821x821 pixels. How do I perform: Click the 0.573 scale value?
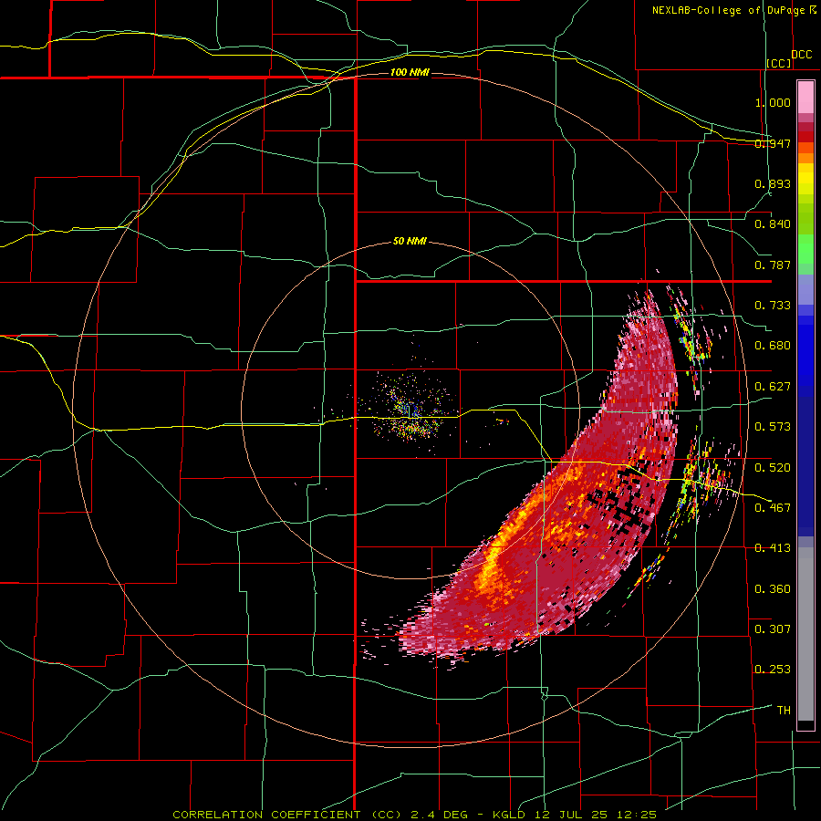coord(773,426)
